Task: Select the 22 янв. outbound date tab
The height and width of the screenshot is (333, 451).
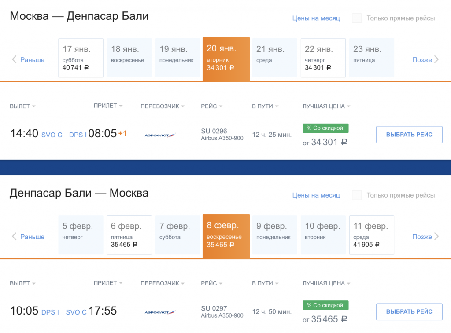Action: tap(323, 58)
